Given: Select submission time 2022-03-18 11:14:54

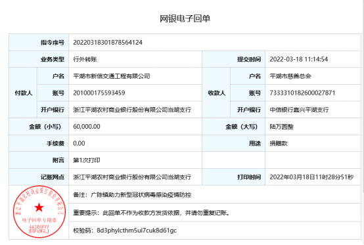Looking at the screenshot, I should tap(299, 59).
